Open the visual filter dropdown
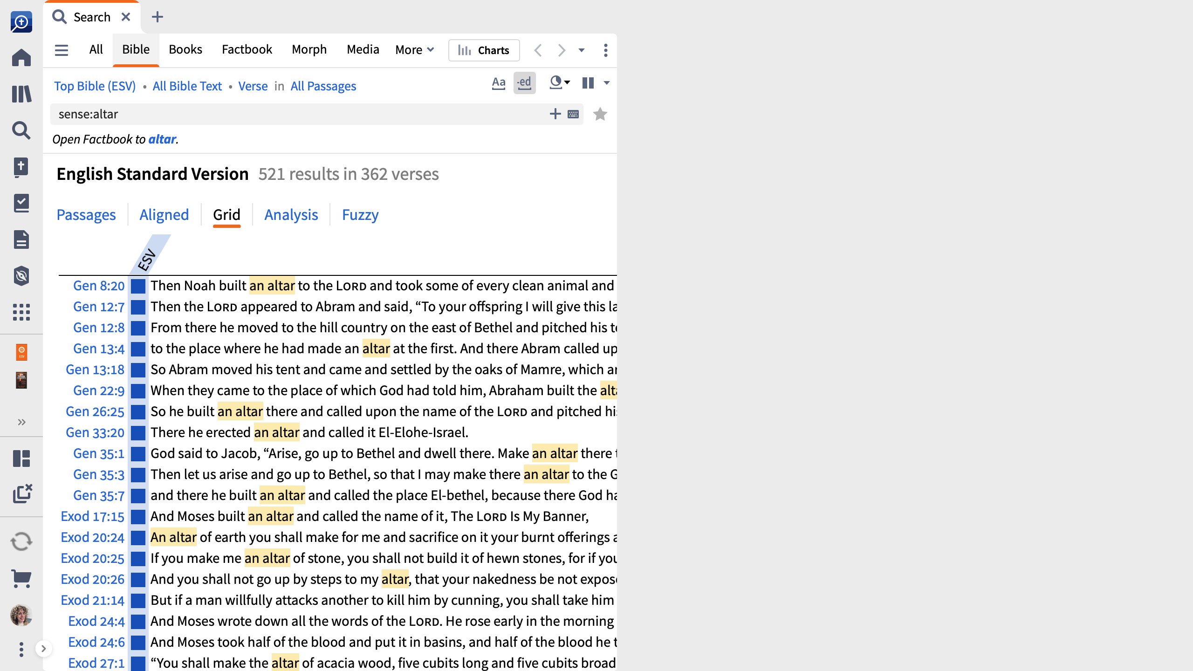1193x671 pixels. tap(559, 83)
